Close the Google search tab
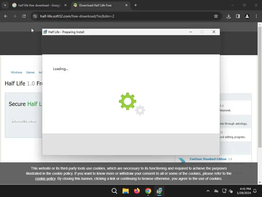Viewport: 262px width, 197px height. [65, 5]
